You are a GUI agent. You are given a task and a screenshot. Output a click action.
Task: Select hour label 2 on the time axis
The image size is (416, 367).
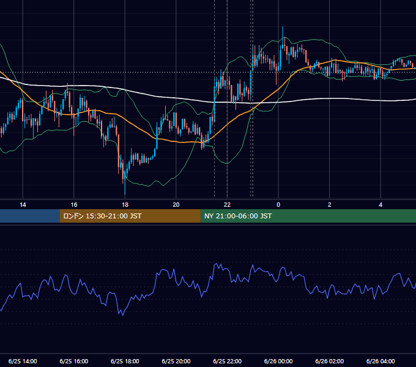click(330, 205)
